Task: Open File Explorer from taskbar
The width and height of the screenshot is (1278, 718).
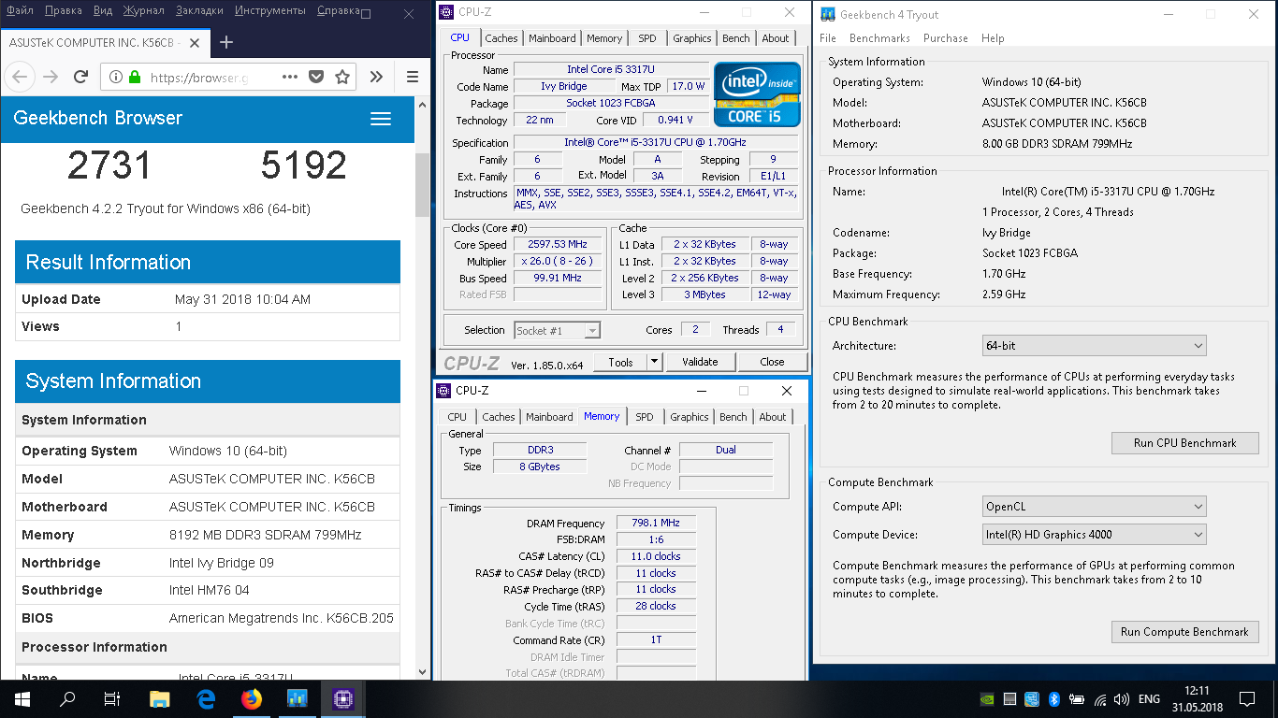Action: click(x=160, y=698)
